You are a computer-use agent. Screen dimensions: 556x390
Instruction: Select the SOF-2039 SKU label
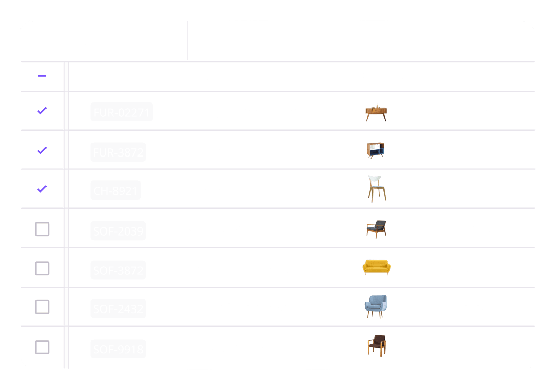(x=118, y=231)
